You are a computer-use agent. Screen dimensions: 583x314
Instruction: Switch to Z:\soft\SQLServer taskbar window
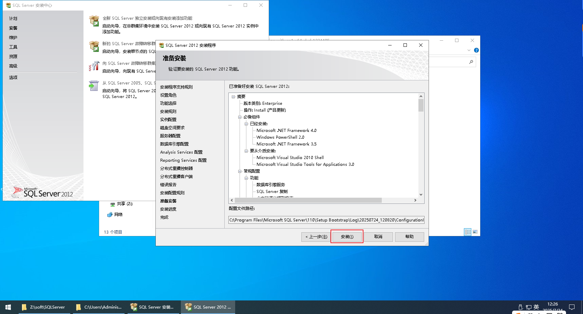(44, 307)
